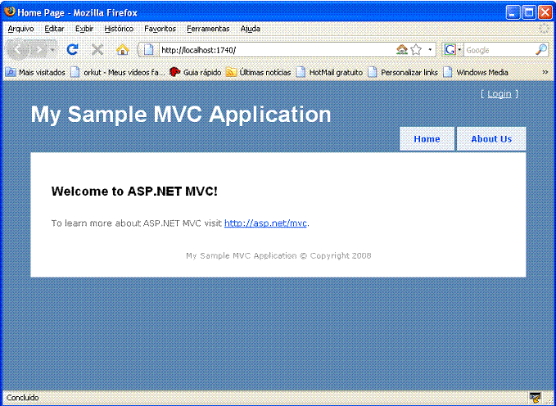Open the Últimas notícias feed bookmark
This screenshot has height=406, width=556.
pyautogui.click(x=259, y=72)
